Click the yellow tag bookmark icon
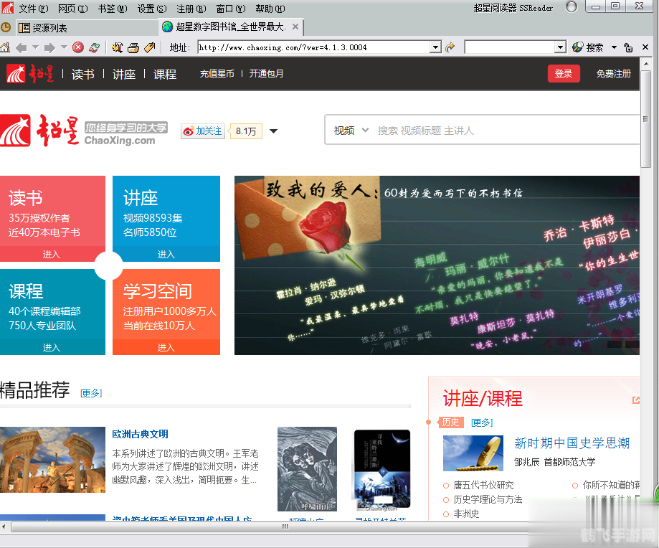Image resolution: width=659 pixels, height=548 pixels. click(x=149, y=47)
